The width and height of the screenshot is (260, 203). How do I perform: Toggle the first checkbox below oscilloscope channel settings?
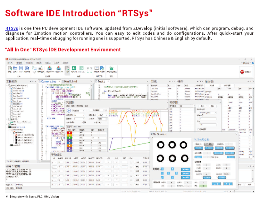pos(67,122)
